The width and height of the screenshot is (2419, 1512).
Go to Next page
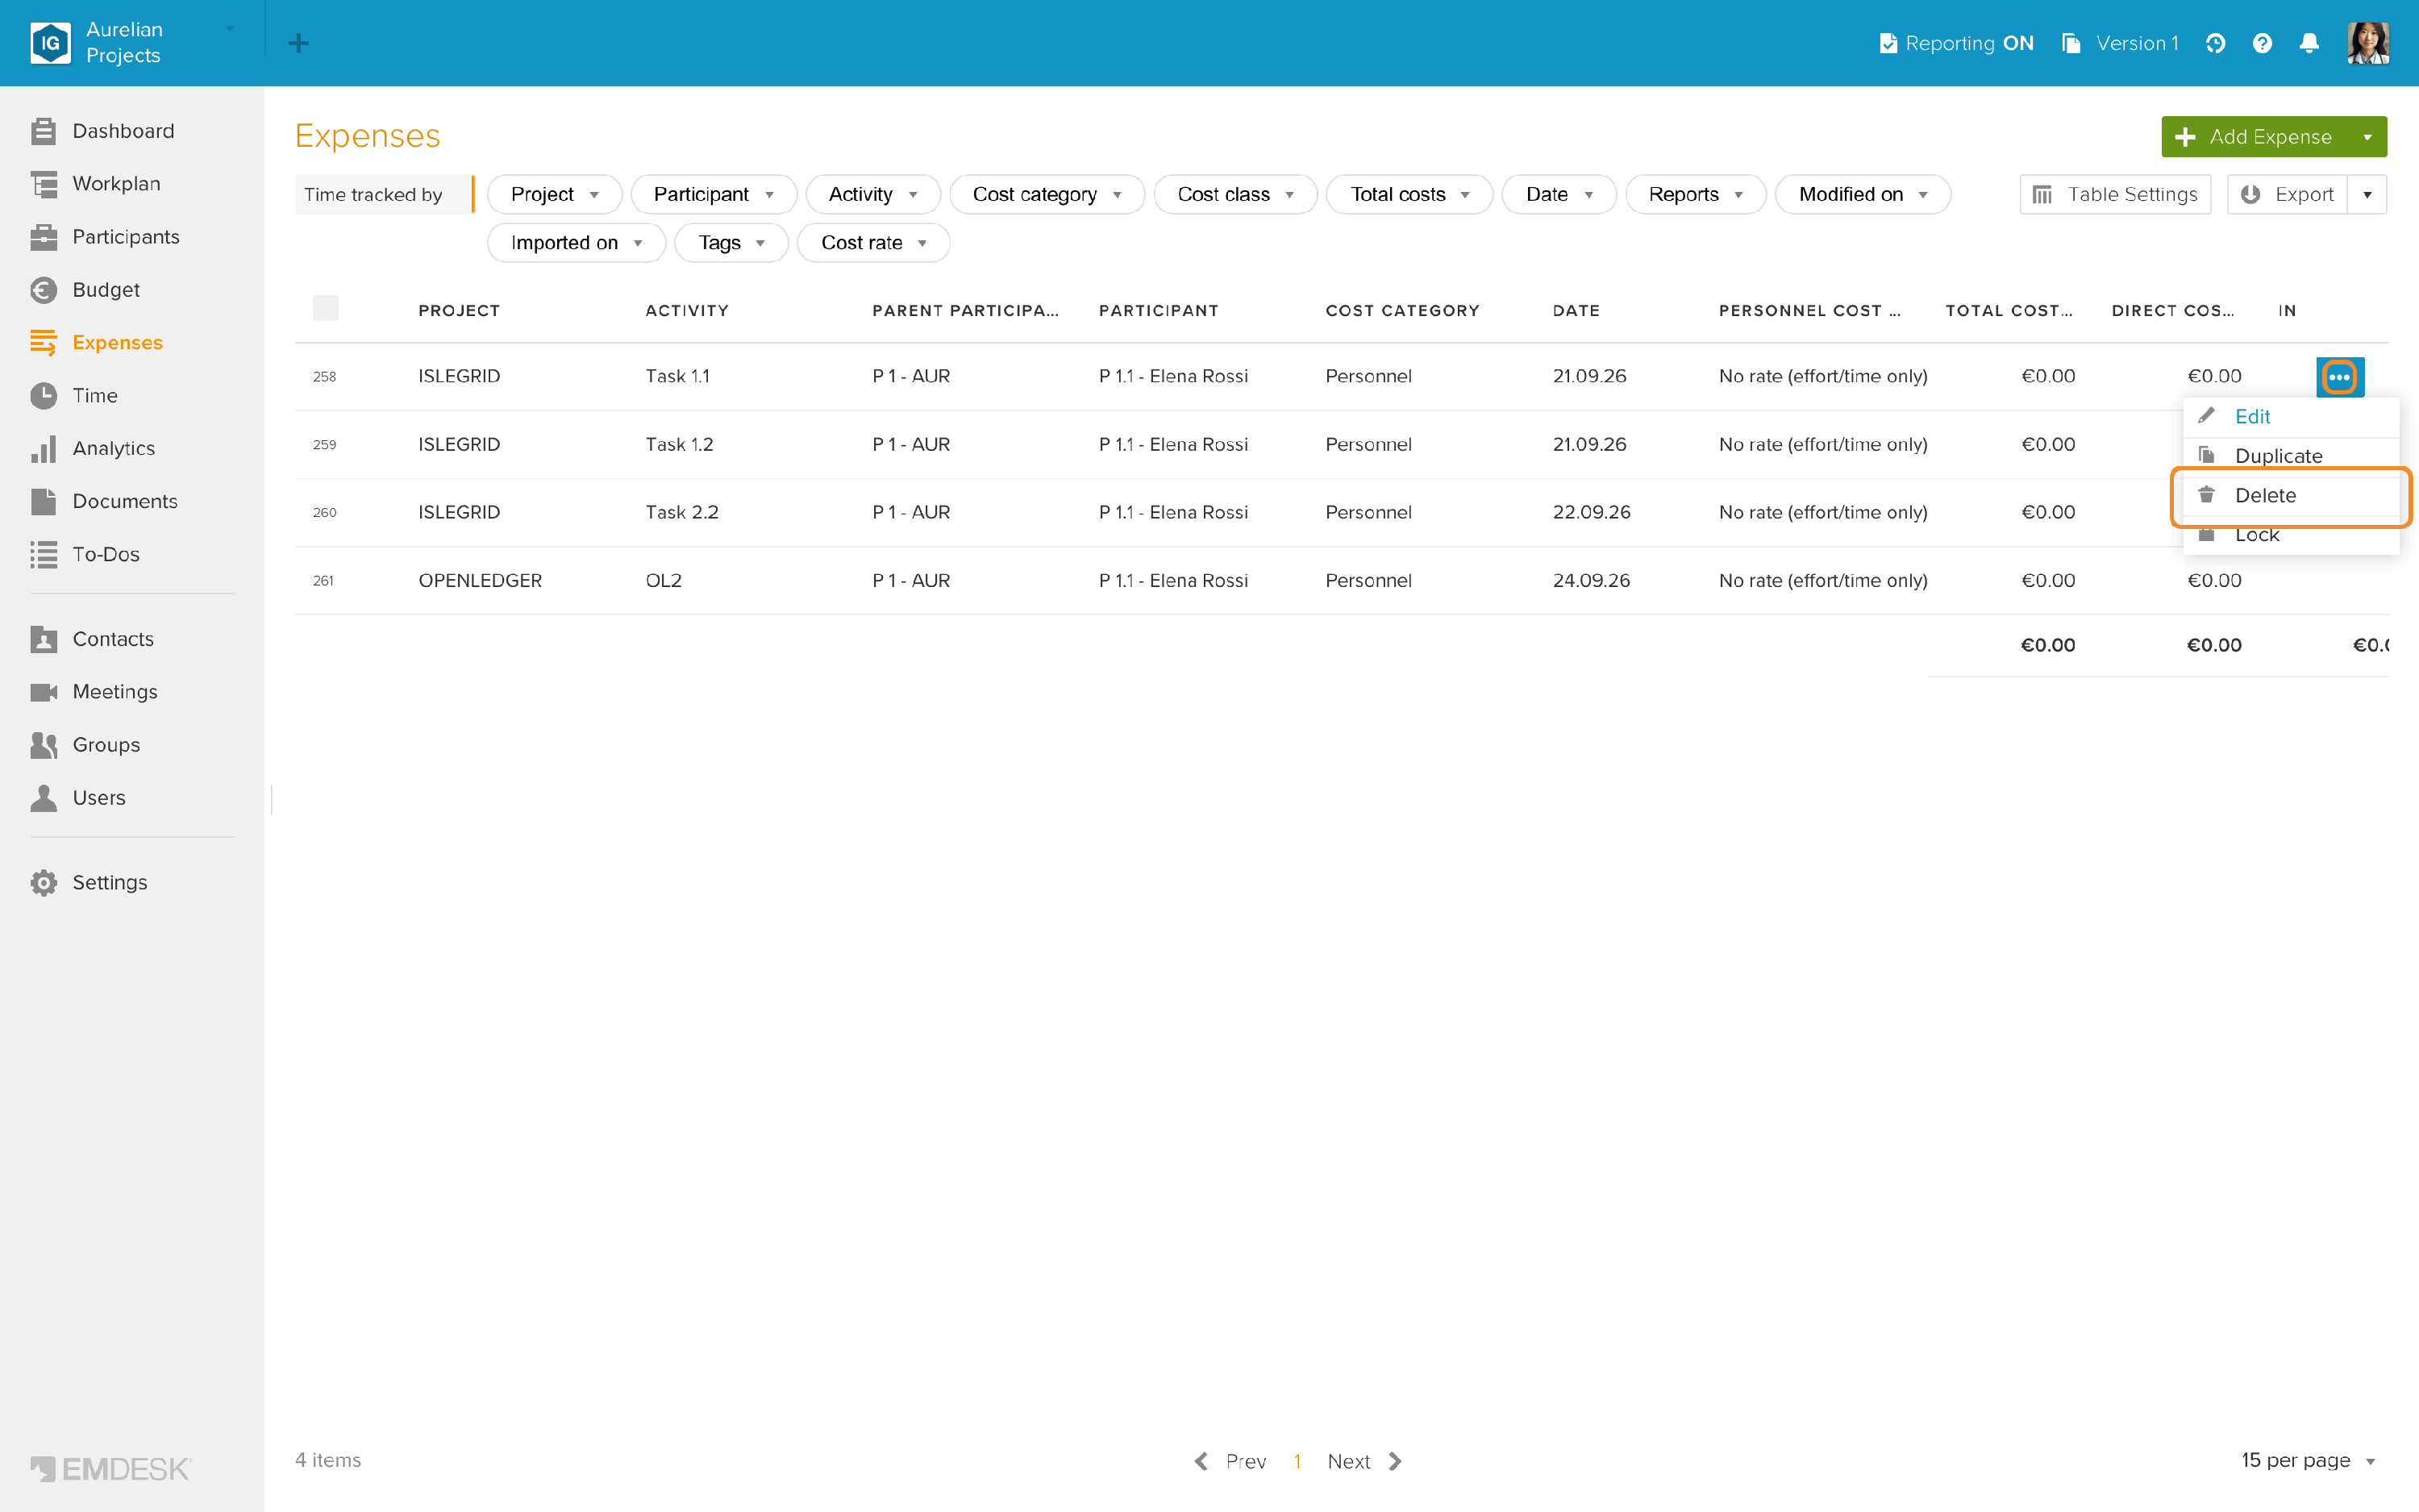pos(1364,1461)
